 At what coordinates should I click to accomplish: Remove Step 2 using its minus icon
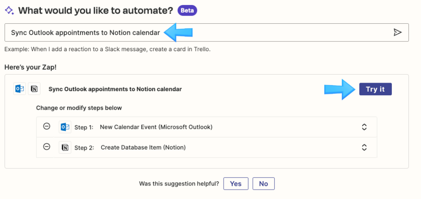point(47,147)
